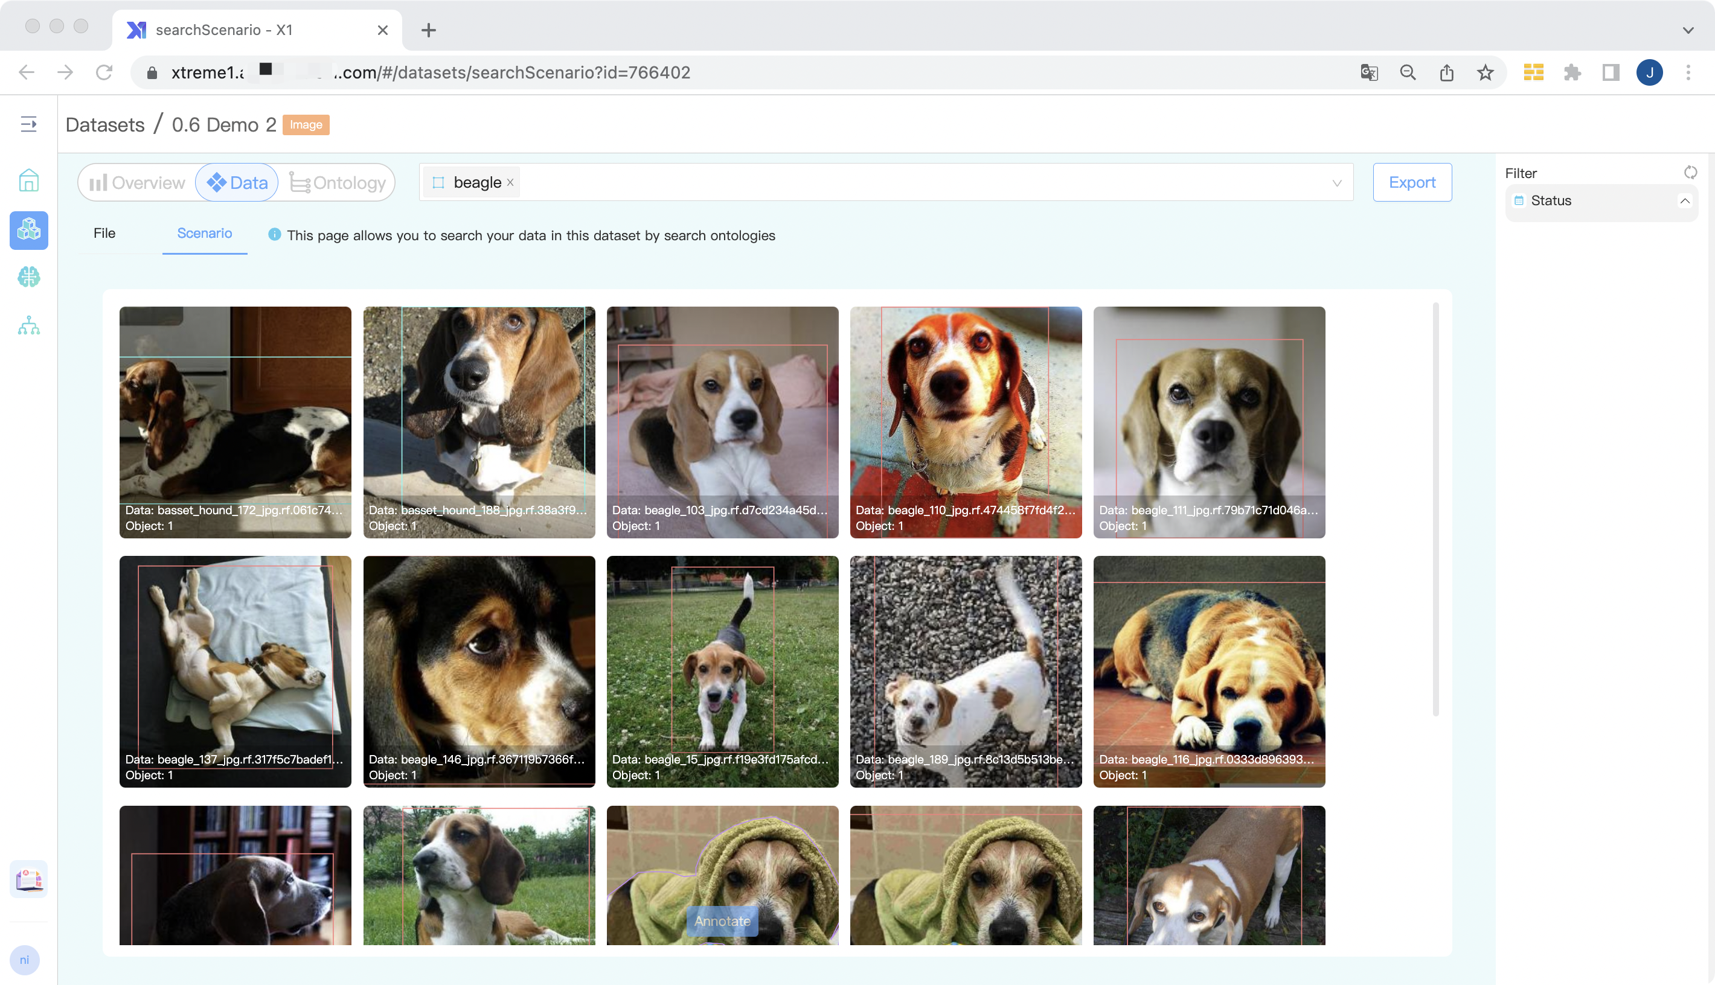The image size is (1715, 985).
Task: Expand the ontology search dropdown arrow
Action: [x=1336, y=183]
